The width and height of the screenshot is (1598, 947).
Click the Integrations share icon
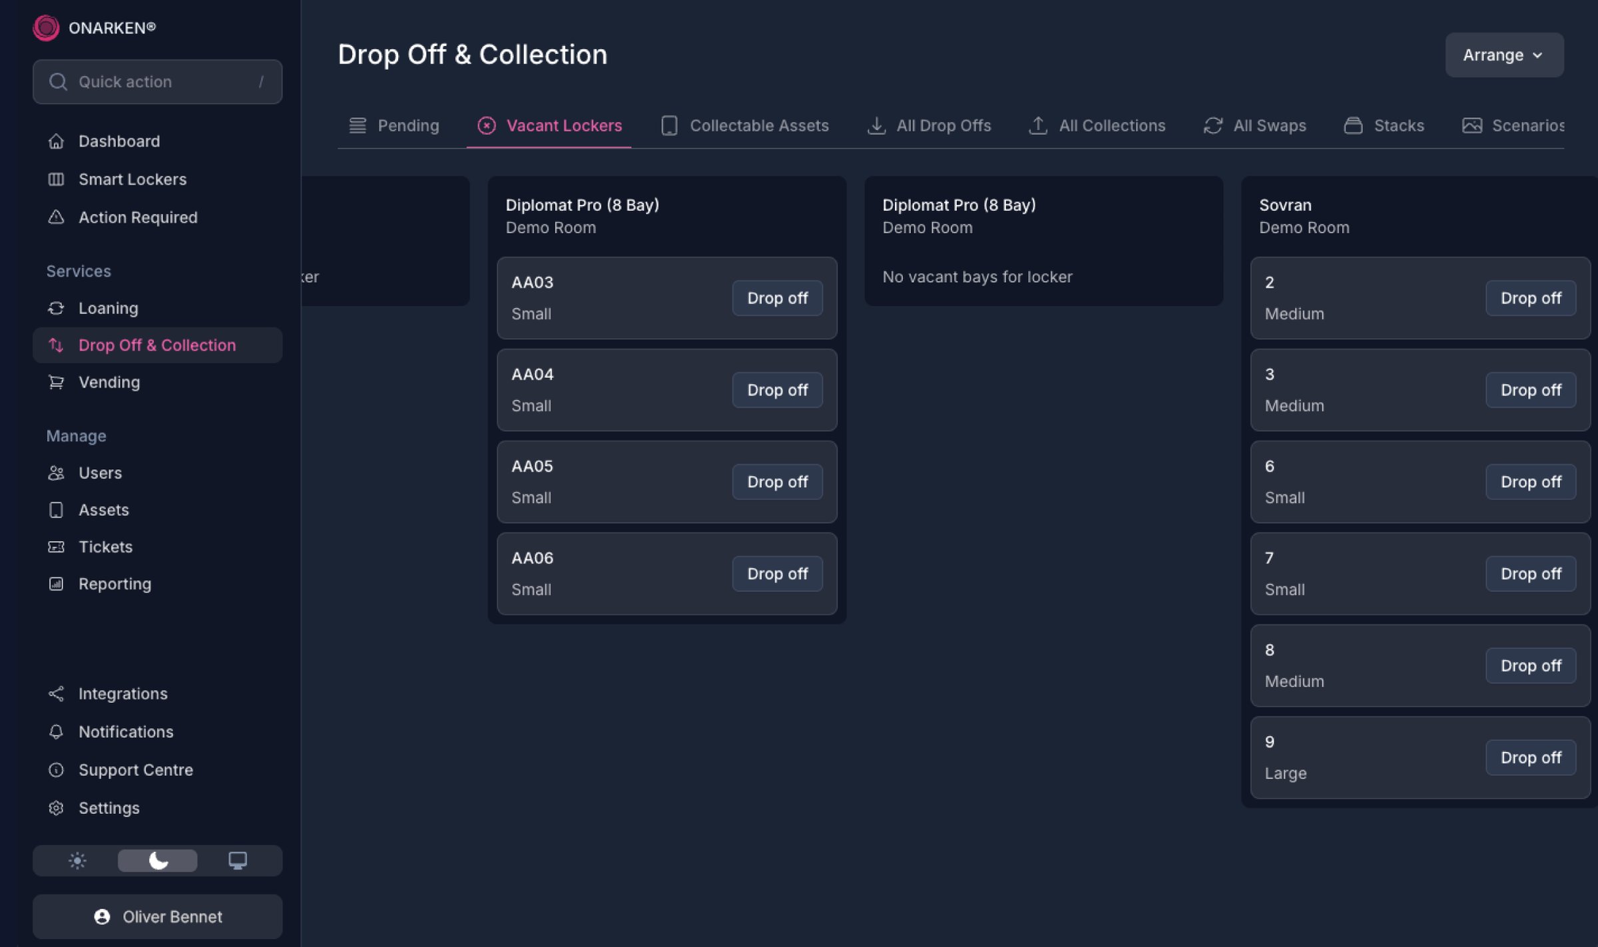[56, 693]
